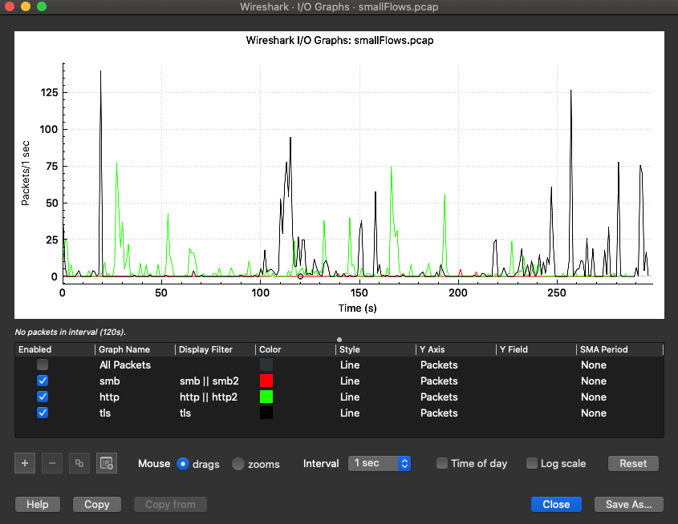Click the All Packets color swatch
This screenshot has width=678, height=524.
click(266, 365)
